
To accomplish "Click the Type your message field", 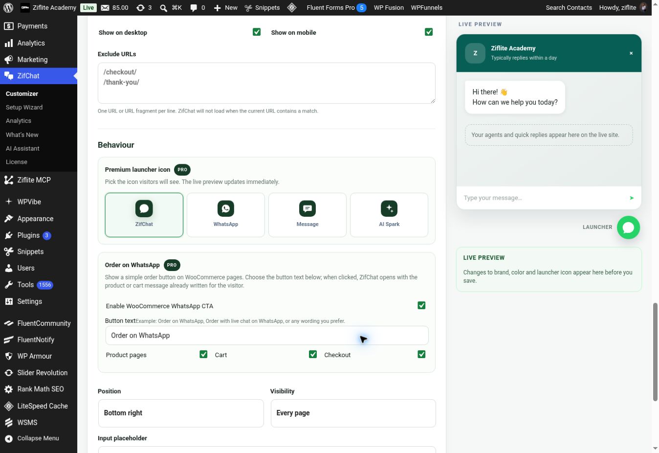I will click(x=543, y=198).
